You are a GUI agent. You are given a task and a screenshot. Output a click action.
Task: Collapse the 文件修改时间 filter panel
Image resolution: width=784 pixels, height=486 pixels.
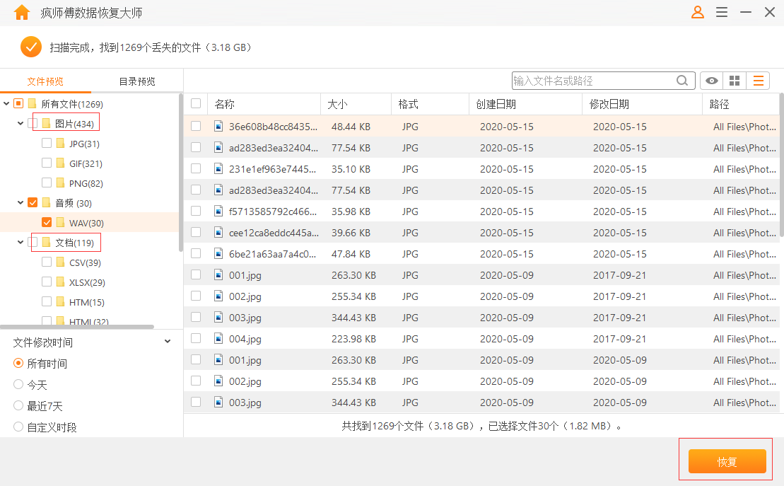pos(167,340)
